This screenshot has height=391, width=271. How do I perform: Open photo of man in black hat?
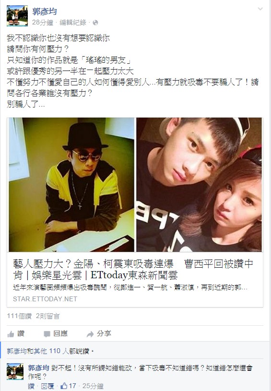click(71, 185)
